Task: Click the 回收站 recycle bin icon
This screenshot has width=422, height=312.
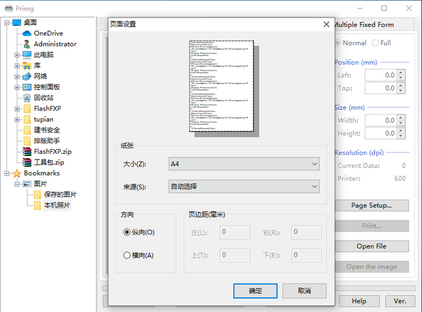Action: 27,98
